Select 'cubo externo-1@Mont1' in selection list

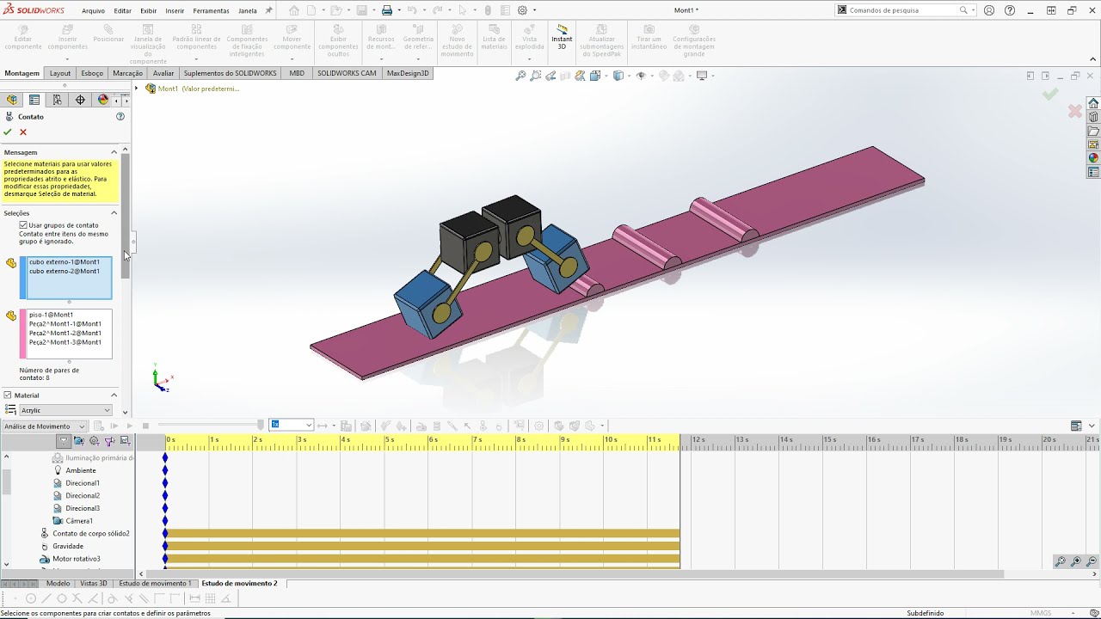tap(65, 262)
